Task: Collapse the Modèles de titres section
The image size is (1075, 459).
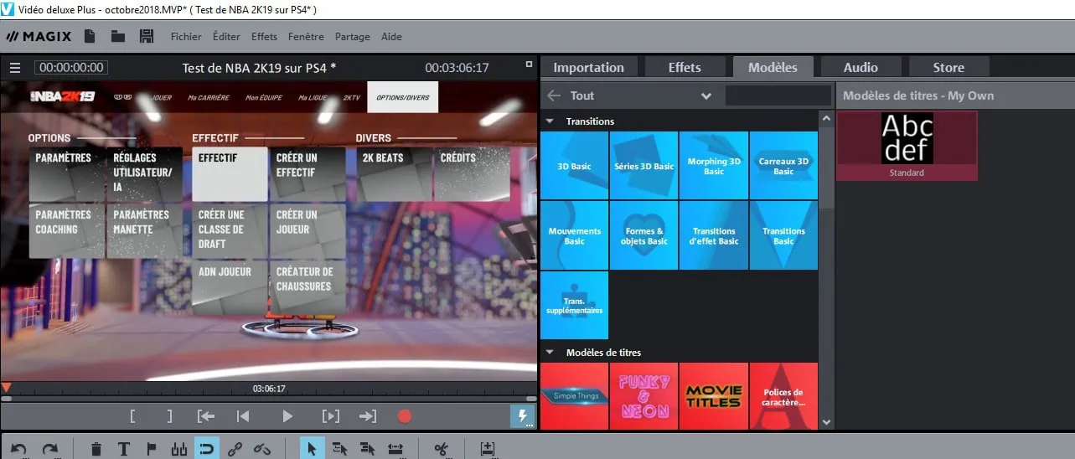Action: (x=550, y=353)
